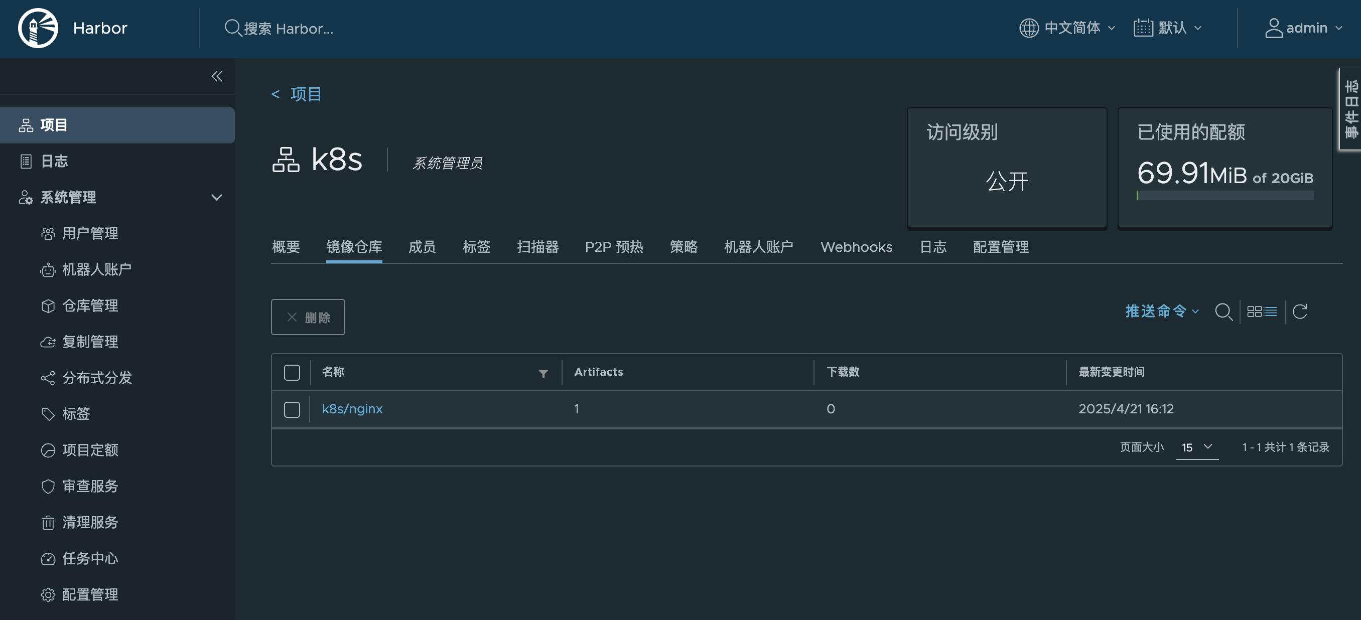Switch to the 镜像仓库 tab
Viewport: 1361px width, 620px height.
click(354, 247)
